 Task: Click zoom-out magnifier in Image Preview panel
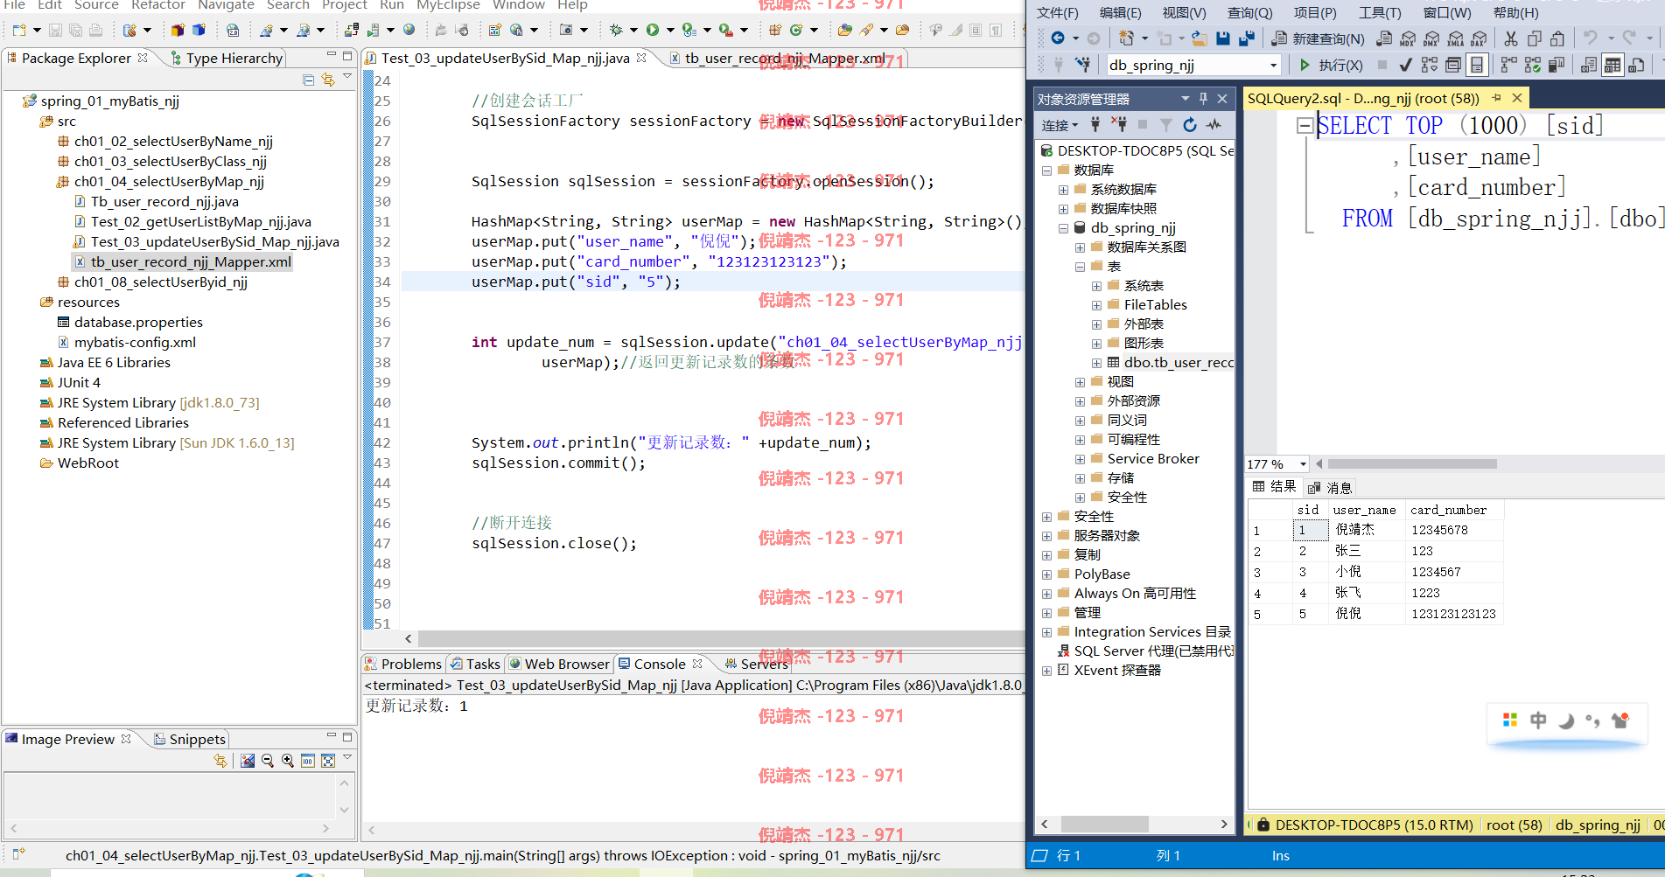coord(268,761)
